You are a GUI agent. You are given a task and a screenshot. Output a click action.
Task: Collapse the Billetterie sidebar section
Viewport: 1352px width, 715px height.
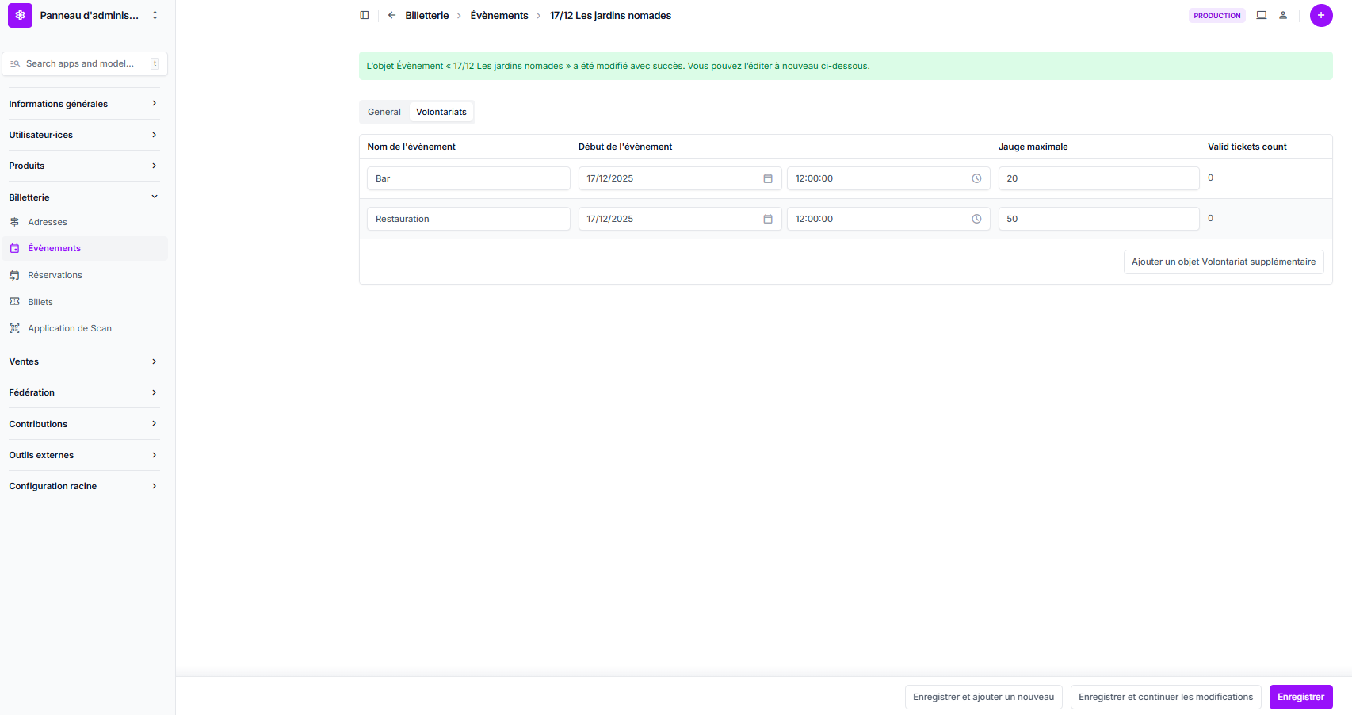[84, 197]
